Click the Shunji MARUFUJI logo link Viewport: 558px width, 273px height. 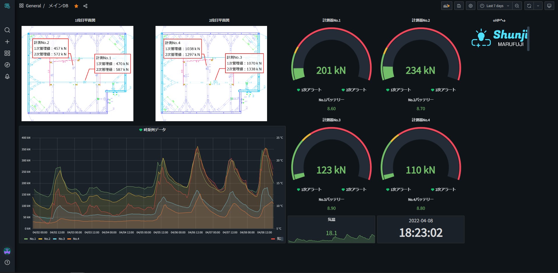pyautogui.click(x=499, y=38)
